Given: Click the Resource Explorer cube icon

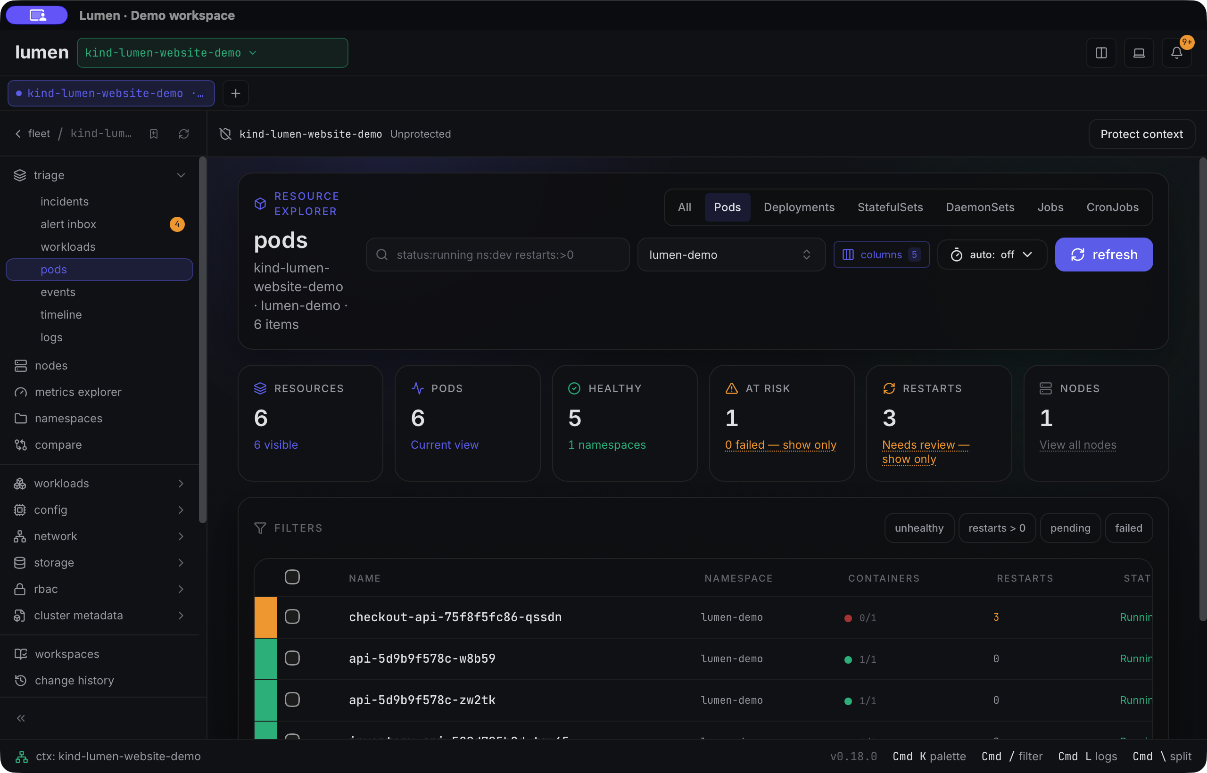Looking at the screenshot, I should click(260, 203).
